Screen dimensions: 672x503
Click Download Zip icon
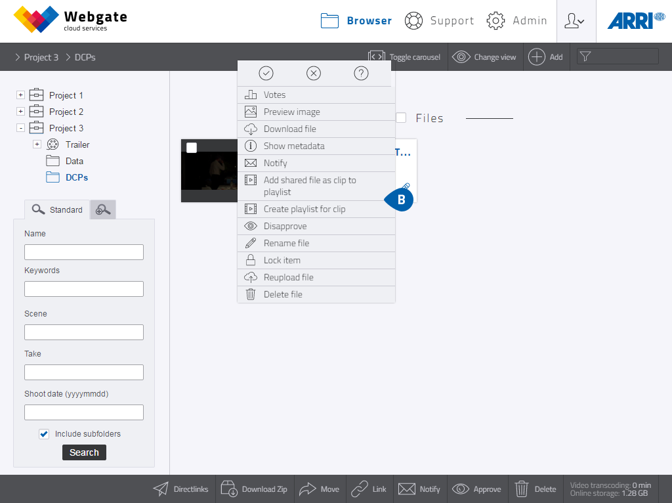point(229,489)
